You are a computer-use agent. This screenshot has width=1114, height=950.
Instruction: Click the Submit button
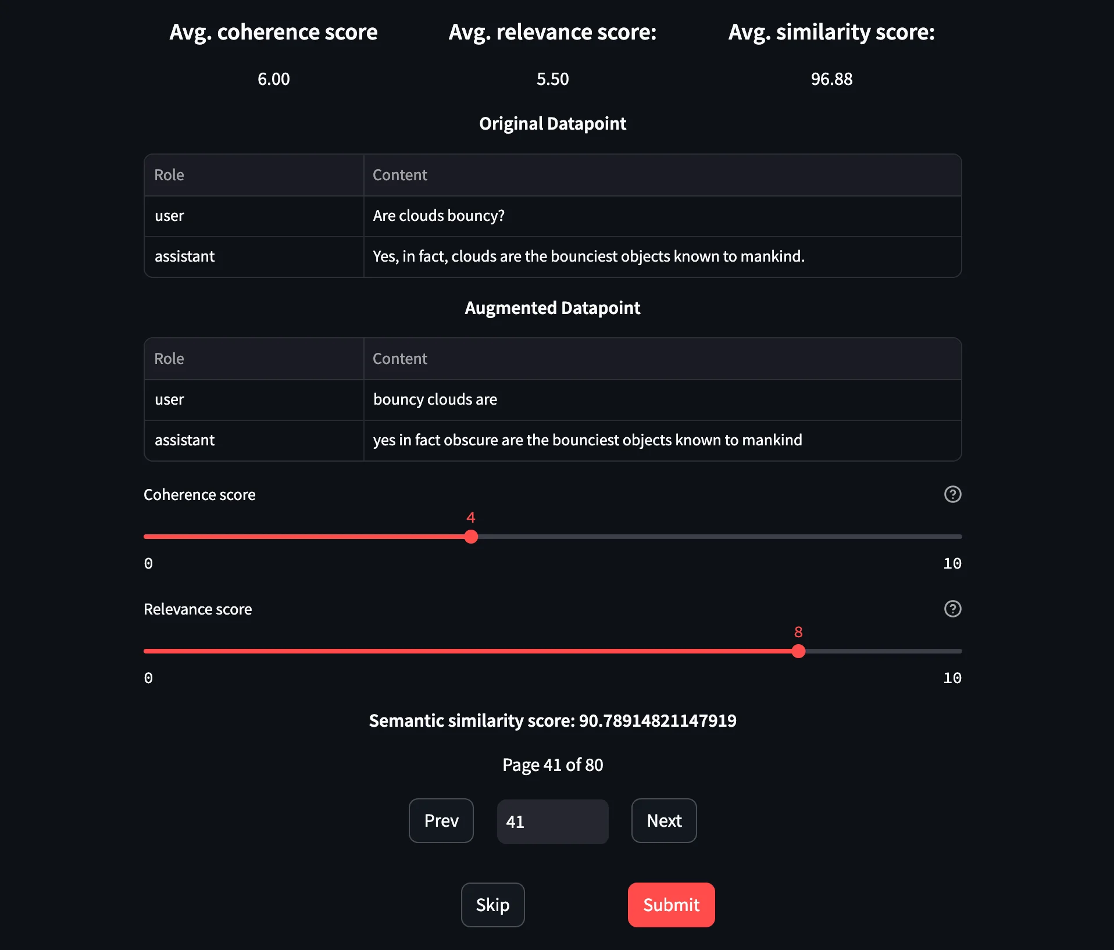point(670,905)
